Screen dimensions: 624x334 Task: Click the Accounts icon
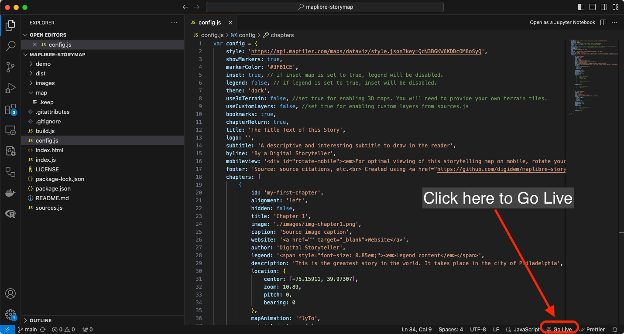pos(10,293)
